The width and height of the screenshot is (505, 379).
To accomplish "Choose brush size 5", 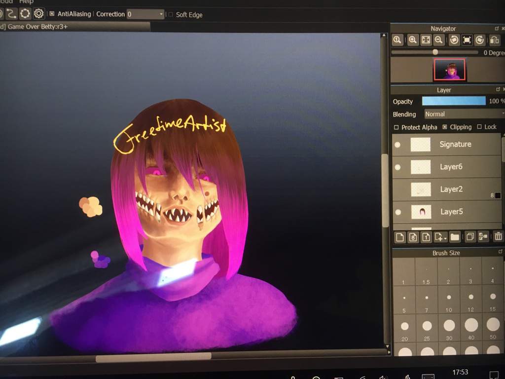I will 404,300.
